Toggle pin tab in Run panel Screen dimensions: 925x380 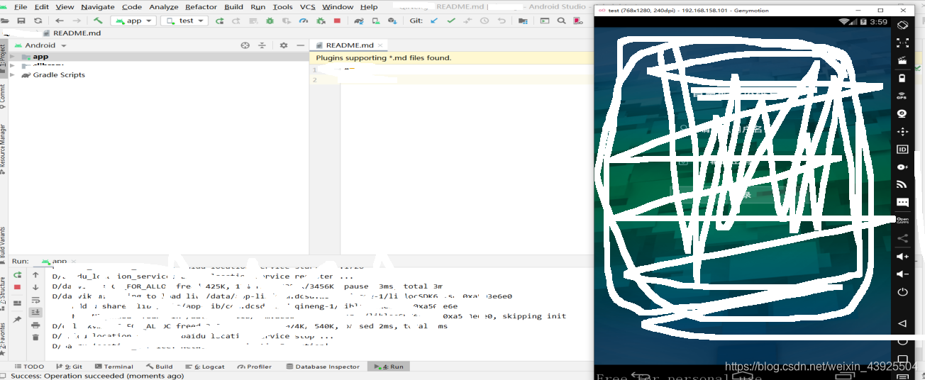18,320
